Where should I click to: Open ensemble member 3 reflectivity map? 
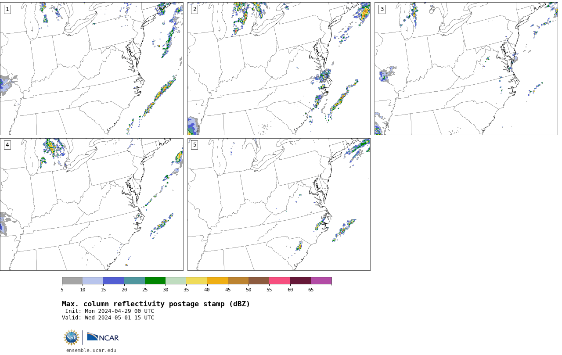466,68
